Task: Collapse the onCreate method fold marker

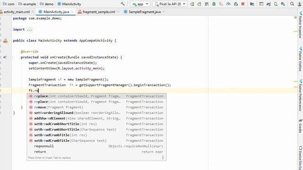Action: [x=11, y=57]
